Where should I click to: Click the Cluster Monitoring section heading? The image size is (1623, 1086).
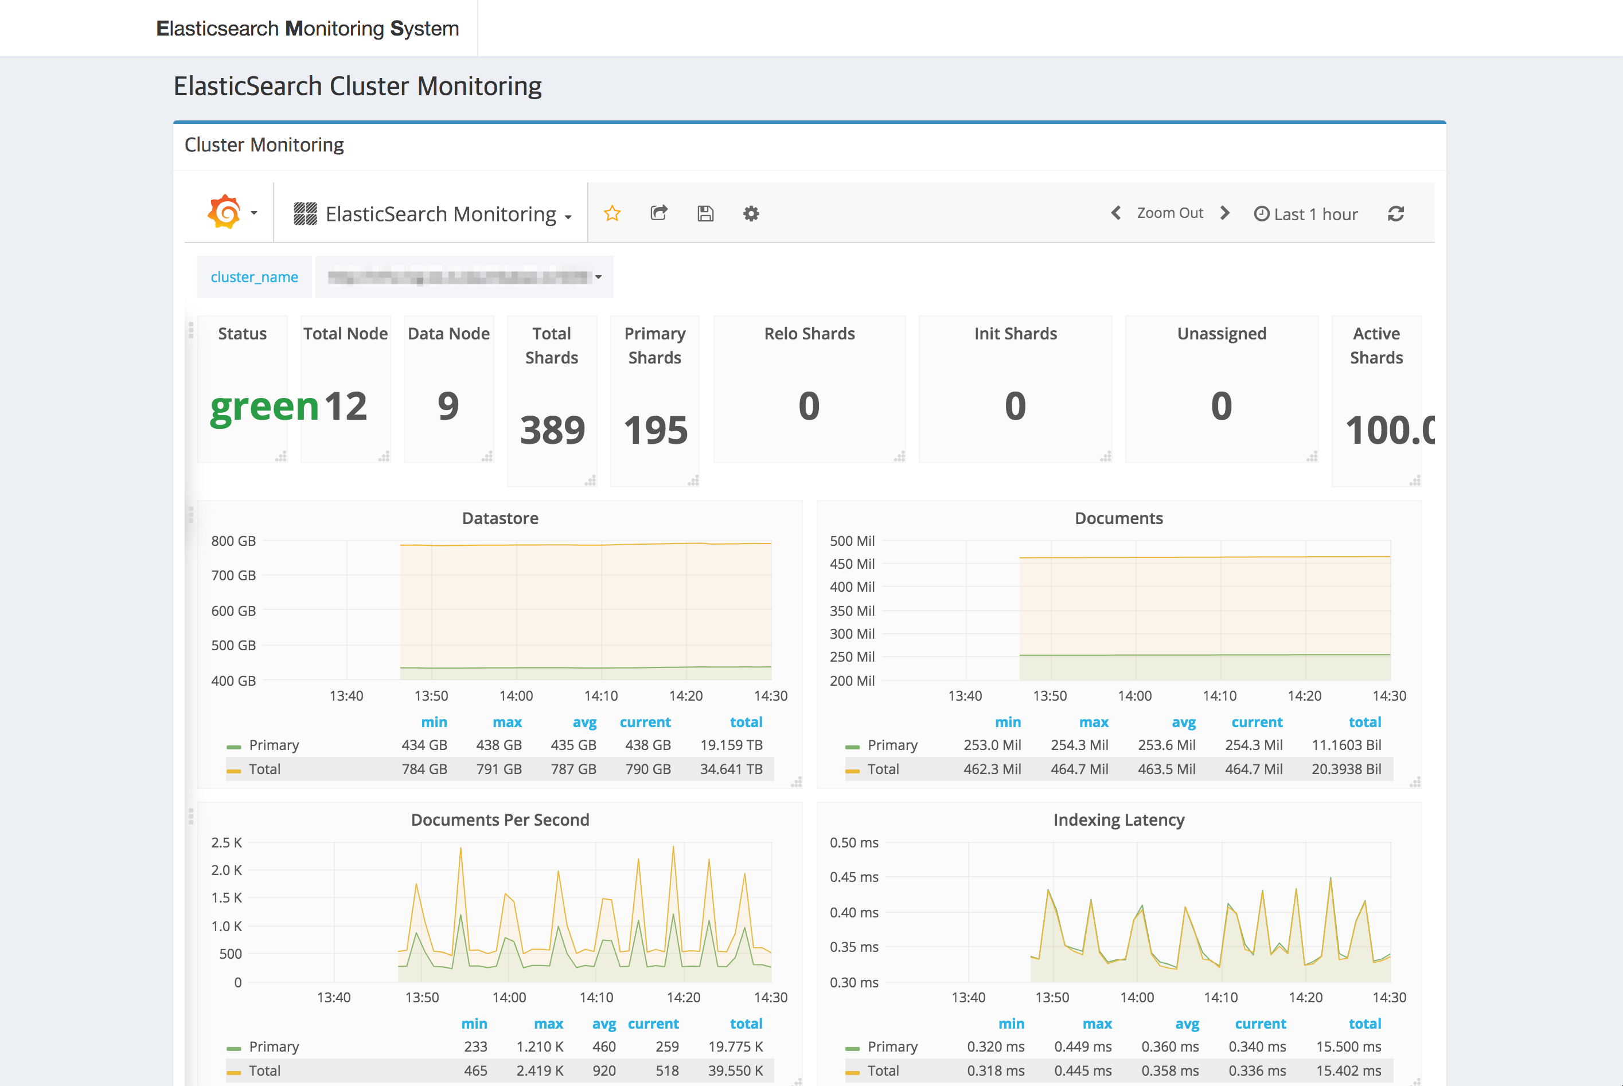(x=264, y=144)
